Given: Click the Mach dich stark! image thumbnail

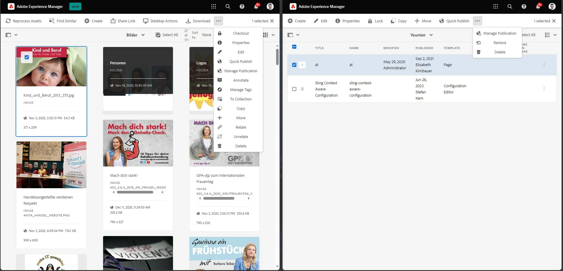Looking at the screenshot, I should [138, 143].
